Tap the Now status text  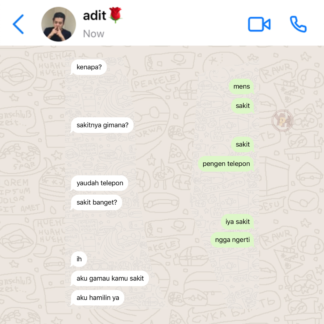pos(94,34)
